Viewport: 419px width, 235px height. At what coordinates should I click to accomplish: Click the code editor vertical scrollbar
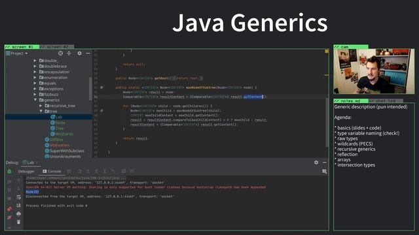(327, 123)
